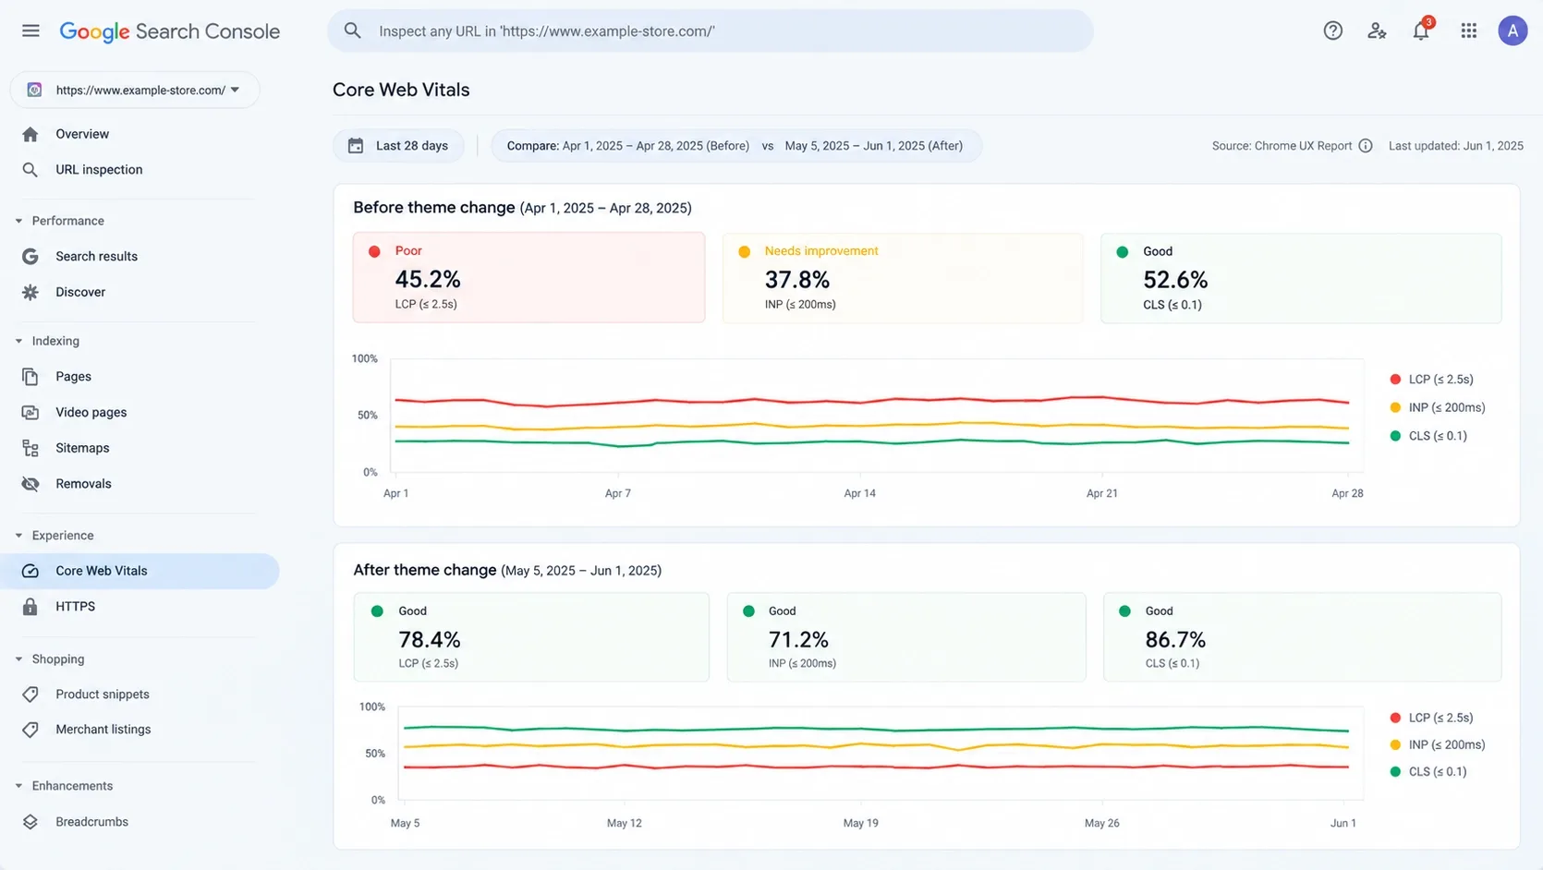Click the Compare date range chip
The image size is (1543, 870).
736,146
